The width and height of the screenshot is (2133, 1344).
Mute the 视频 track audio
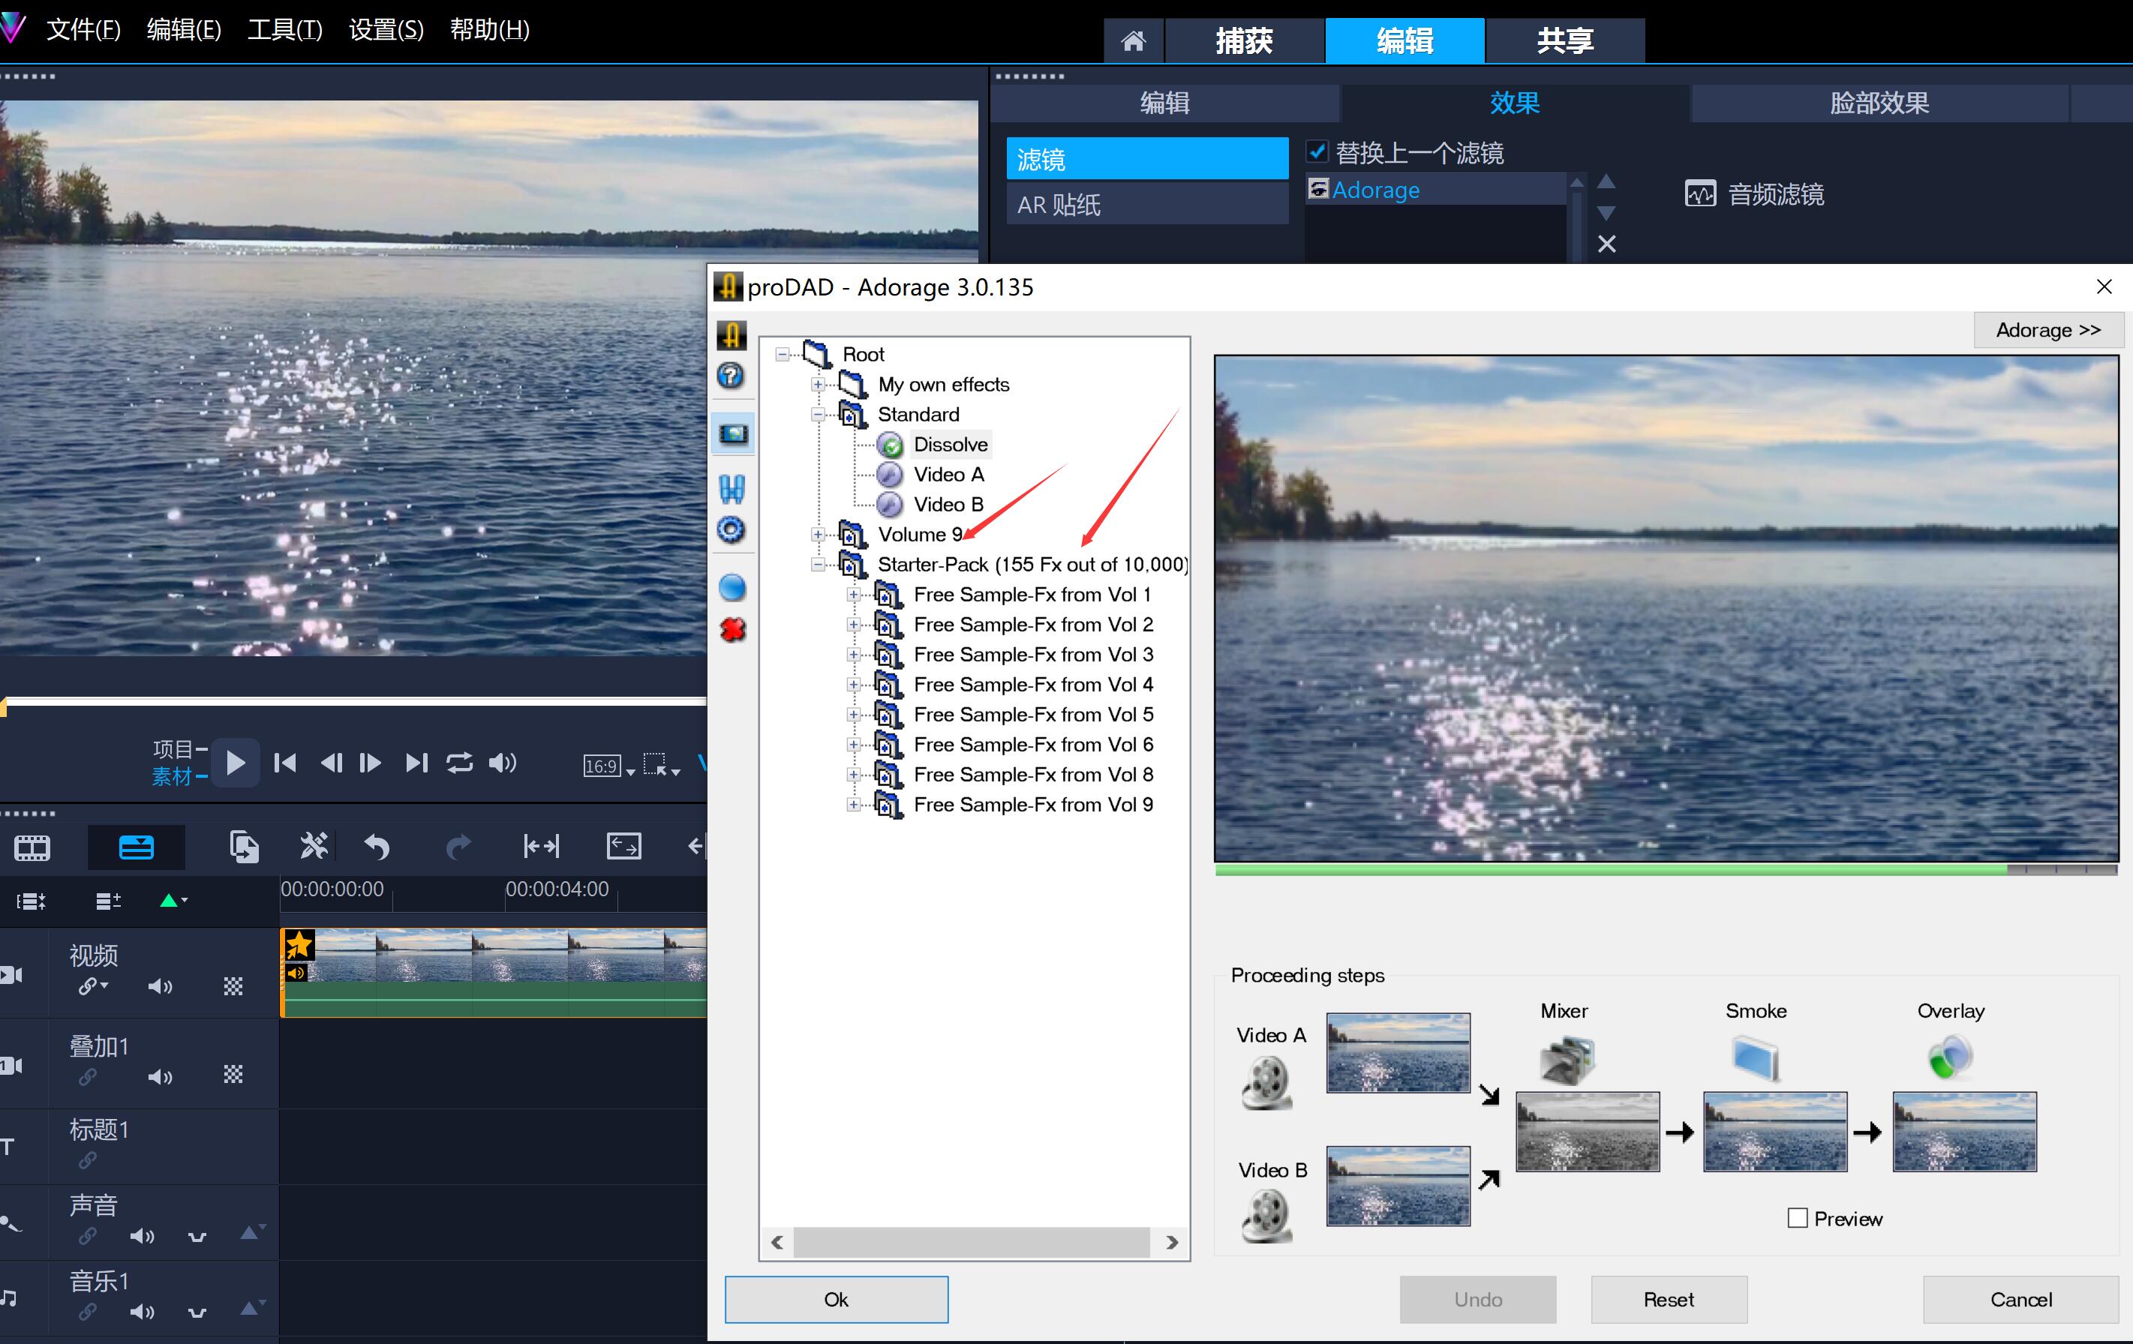coord(160,986)
